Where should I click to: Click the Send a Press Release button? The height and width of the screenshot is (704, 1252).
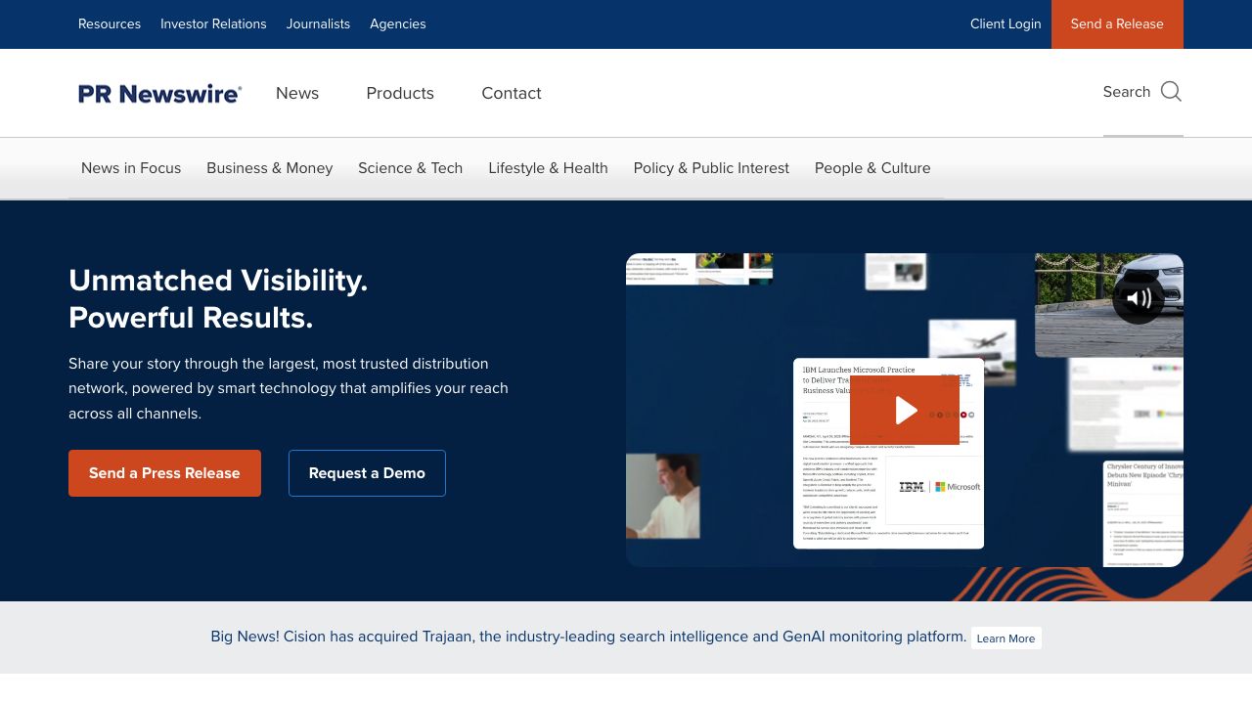point(164,473)
